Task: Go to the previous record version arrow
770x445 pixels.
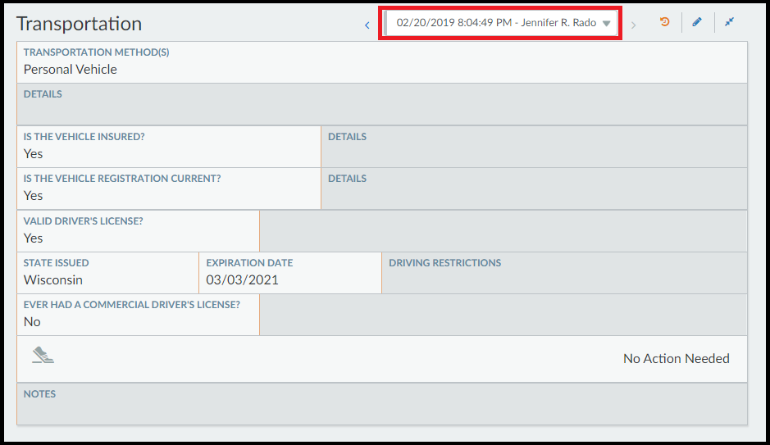Action: tap(367, 25)
